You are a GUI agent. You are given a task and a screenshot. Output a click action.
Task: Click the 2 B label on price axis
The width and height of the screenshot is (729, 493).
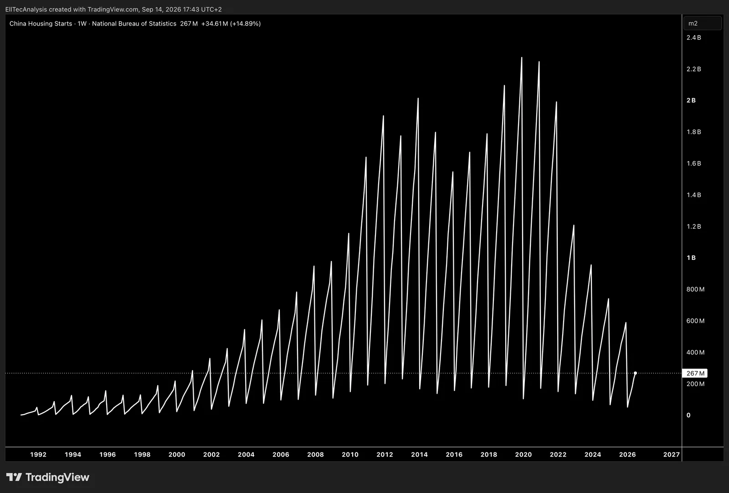coord(691,101)
